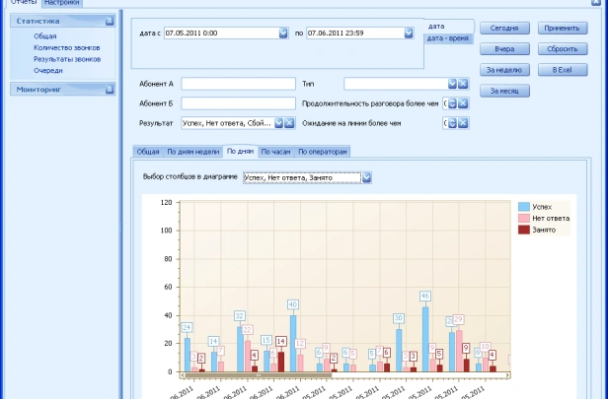Open 'Количество звонков' report in sidebar
Screen dimensions: 608x399
(x=66, y=47)
